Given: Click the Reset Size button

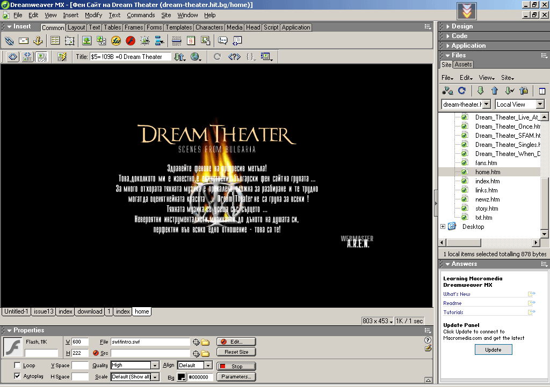Looking at the screenshot, I should coord(236,352).
